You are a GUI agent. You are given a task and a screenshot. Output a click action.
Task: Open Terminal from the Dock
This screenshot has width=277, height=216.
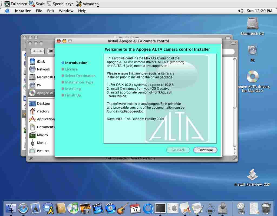(x=160, y=208)
